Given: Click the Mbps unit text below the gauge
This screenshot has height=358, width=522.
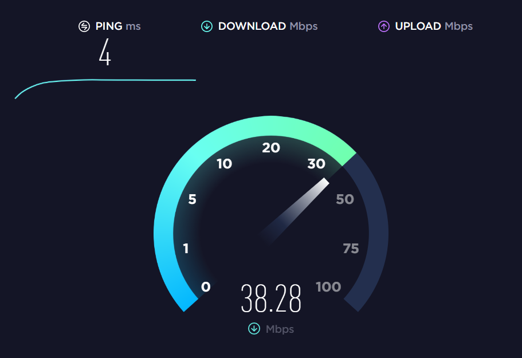Looking at the screenshot, I should (280, 329).
